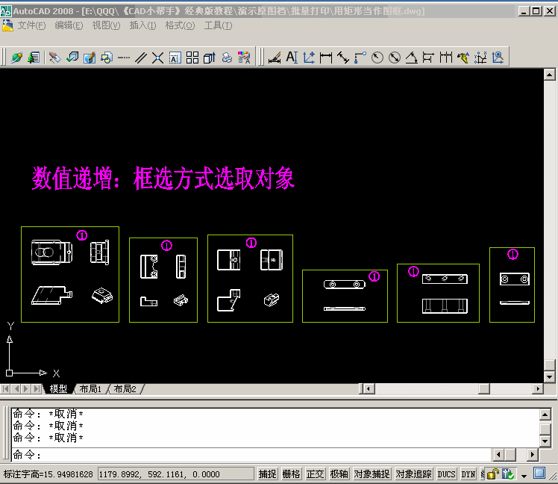Switch to the 布局2 layout tab
The width and height of the screenshot is (558, 484).
click(x=125, y=389)
